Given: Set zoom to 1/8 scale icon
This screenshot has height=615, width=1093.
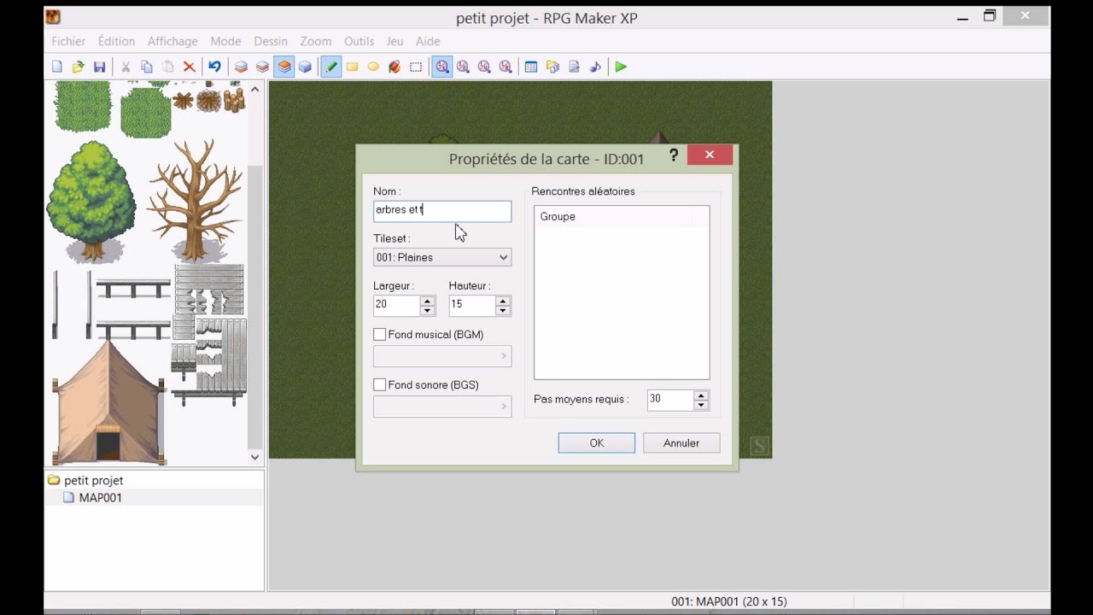Looking at the screenshot, I should tap(506, 67).
